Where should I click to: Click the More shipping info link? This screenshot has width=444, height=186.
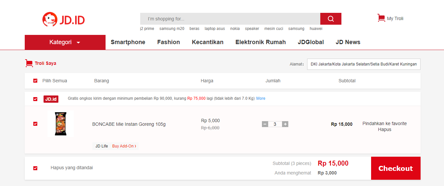(261, 98)
